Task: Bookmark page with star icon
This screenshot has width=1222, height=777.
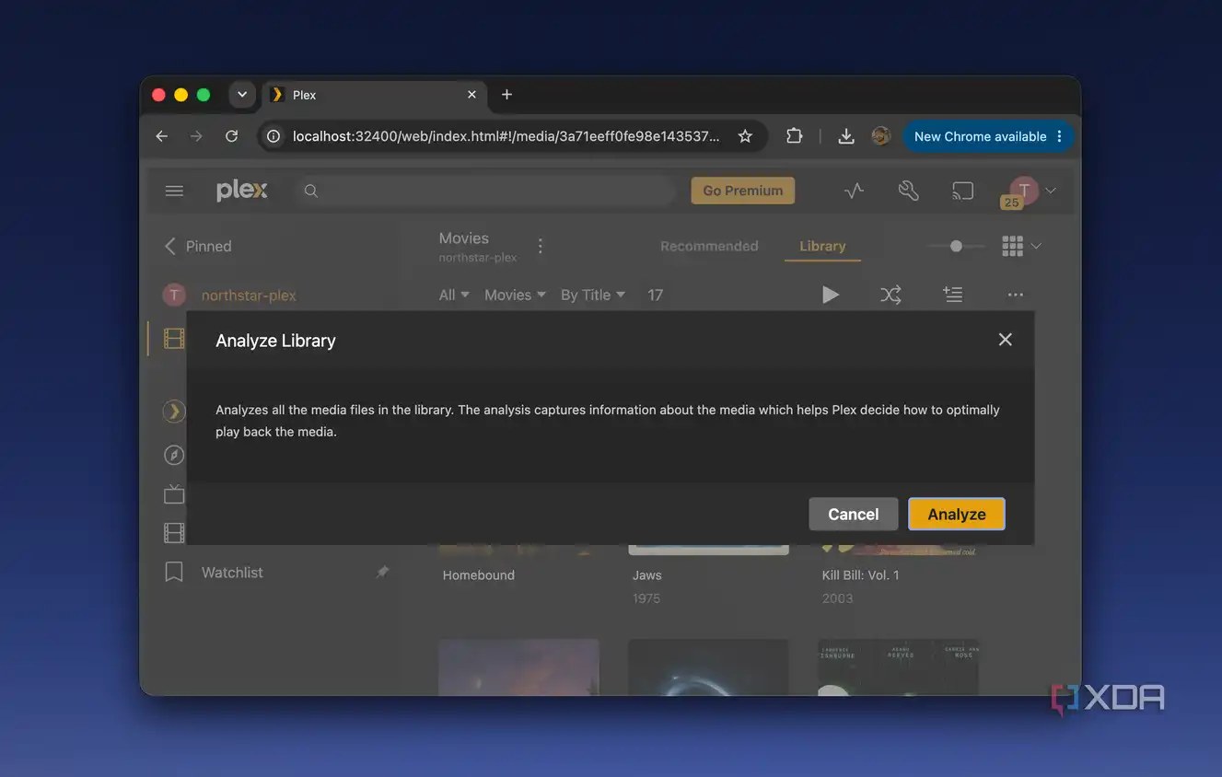Action: (x=745, y=136)
